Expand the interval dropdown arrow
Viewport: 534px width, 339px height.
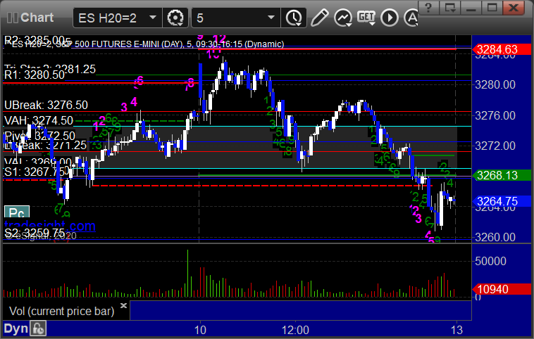tap(271, 18)
